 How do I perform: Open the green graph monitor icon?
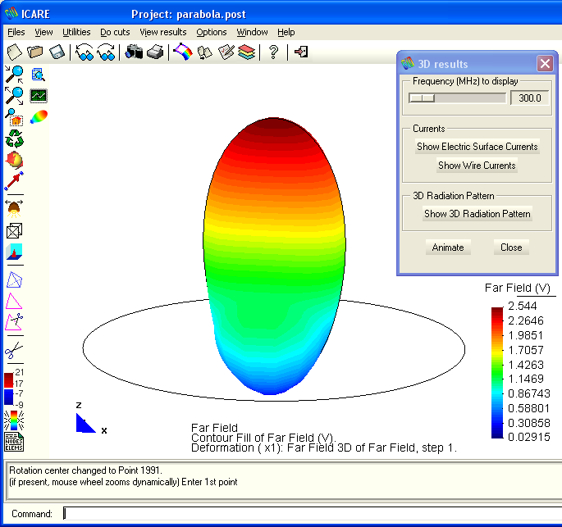click(x=39, y=96)
